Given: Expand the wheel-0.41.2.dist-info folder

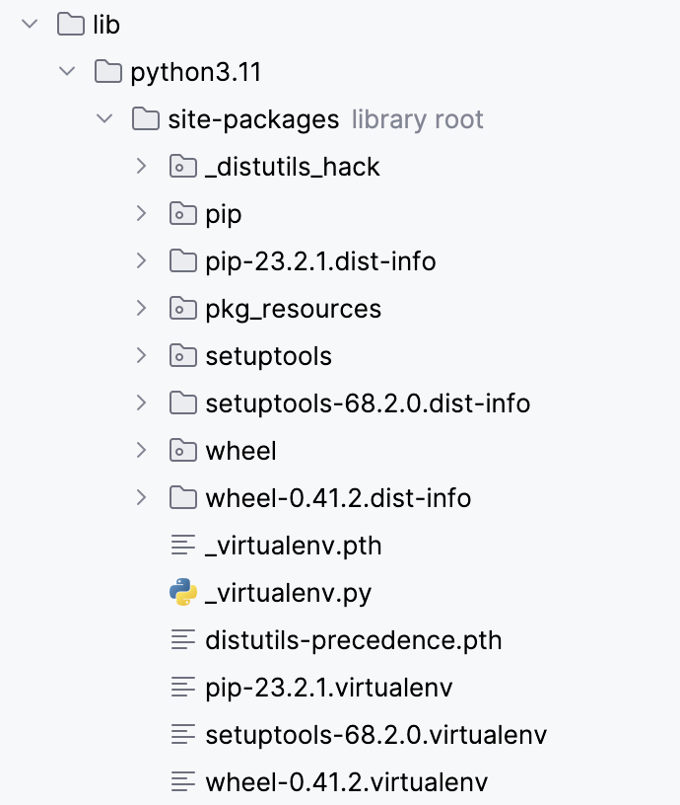Looking at the screenshot, I should [142, 498].
